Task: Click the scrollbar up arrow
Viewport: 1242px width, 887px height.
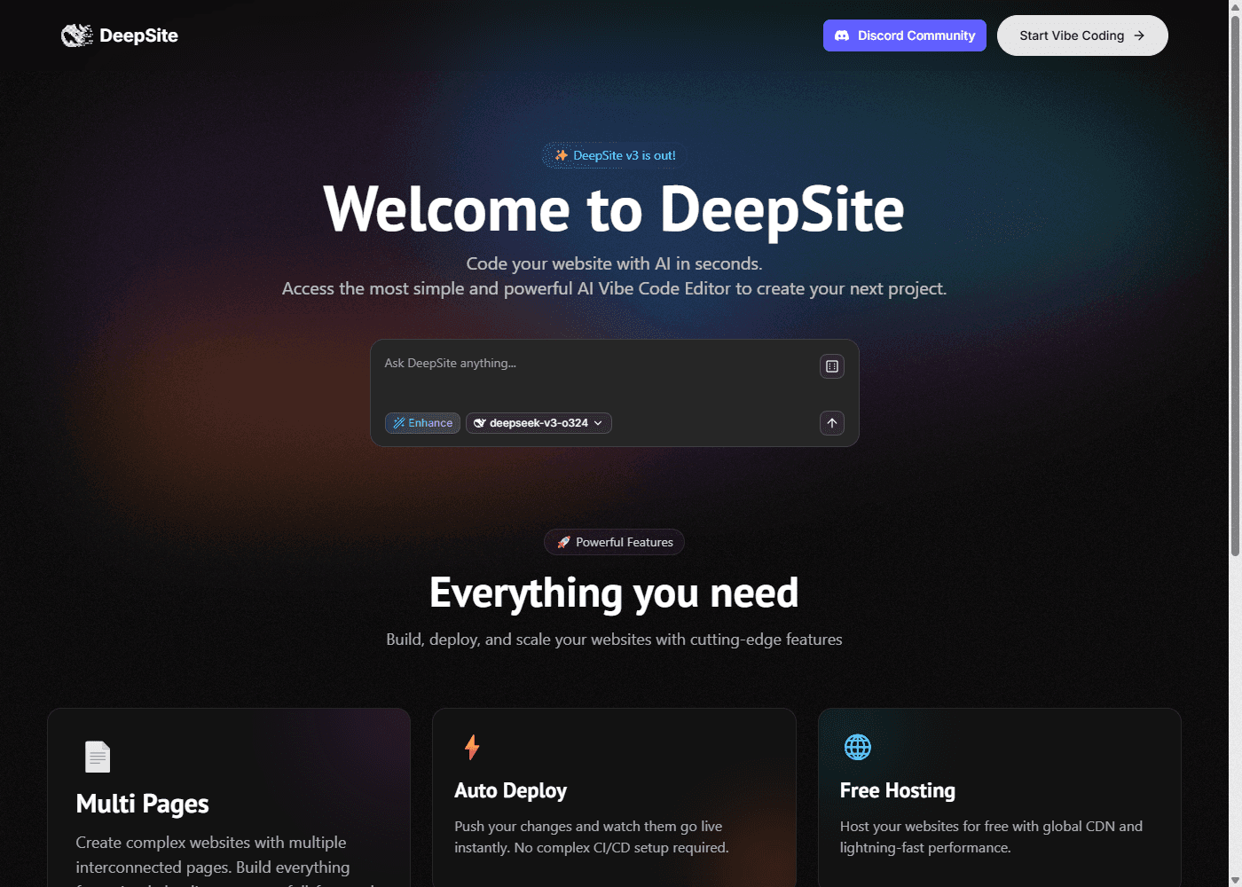Action: tap(1235, 6)
